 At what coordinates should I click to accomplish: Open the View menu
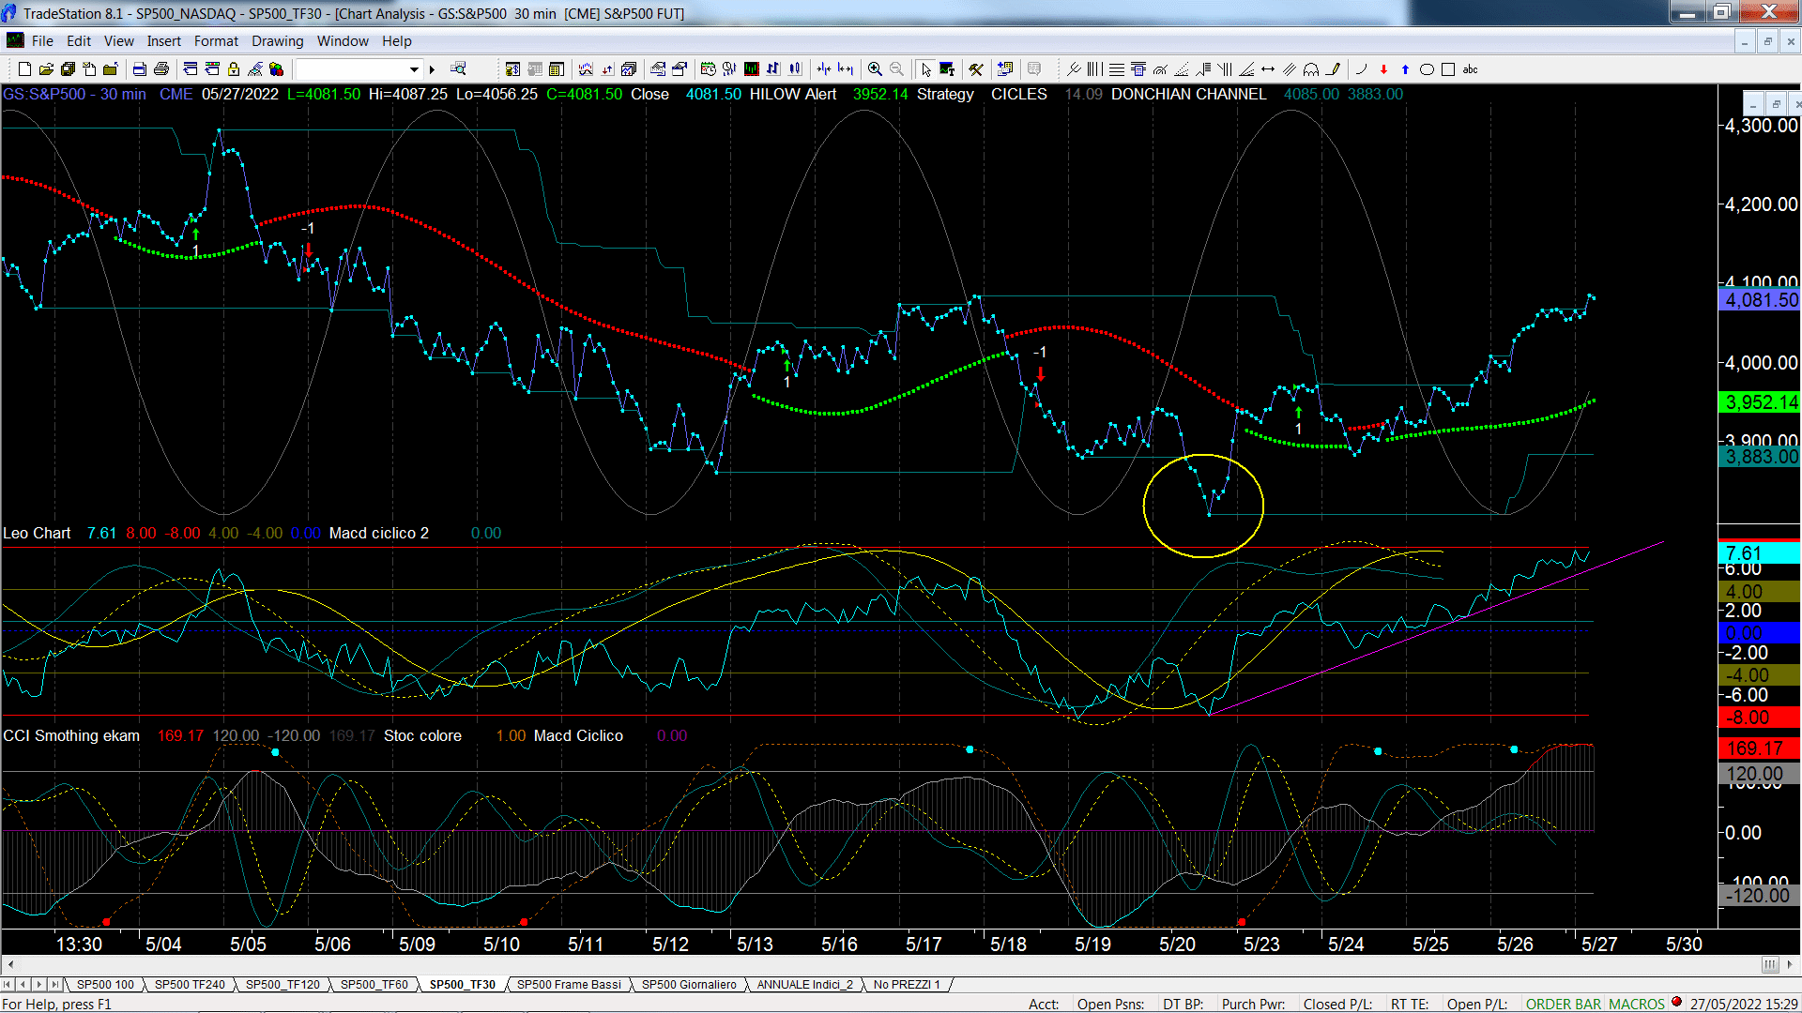pyautogui.click(x=118, y=40)
